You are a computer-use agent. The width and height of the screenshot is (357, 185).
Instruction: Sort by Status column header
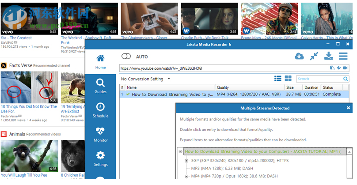(x=331, y=87)
